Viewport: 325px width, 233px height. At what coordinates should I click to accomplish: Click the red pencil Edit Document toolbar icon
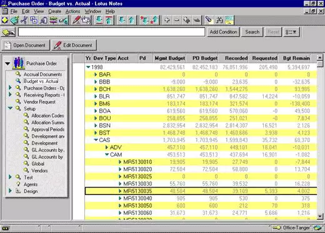[76, 21]
